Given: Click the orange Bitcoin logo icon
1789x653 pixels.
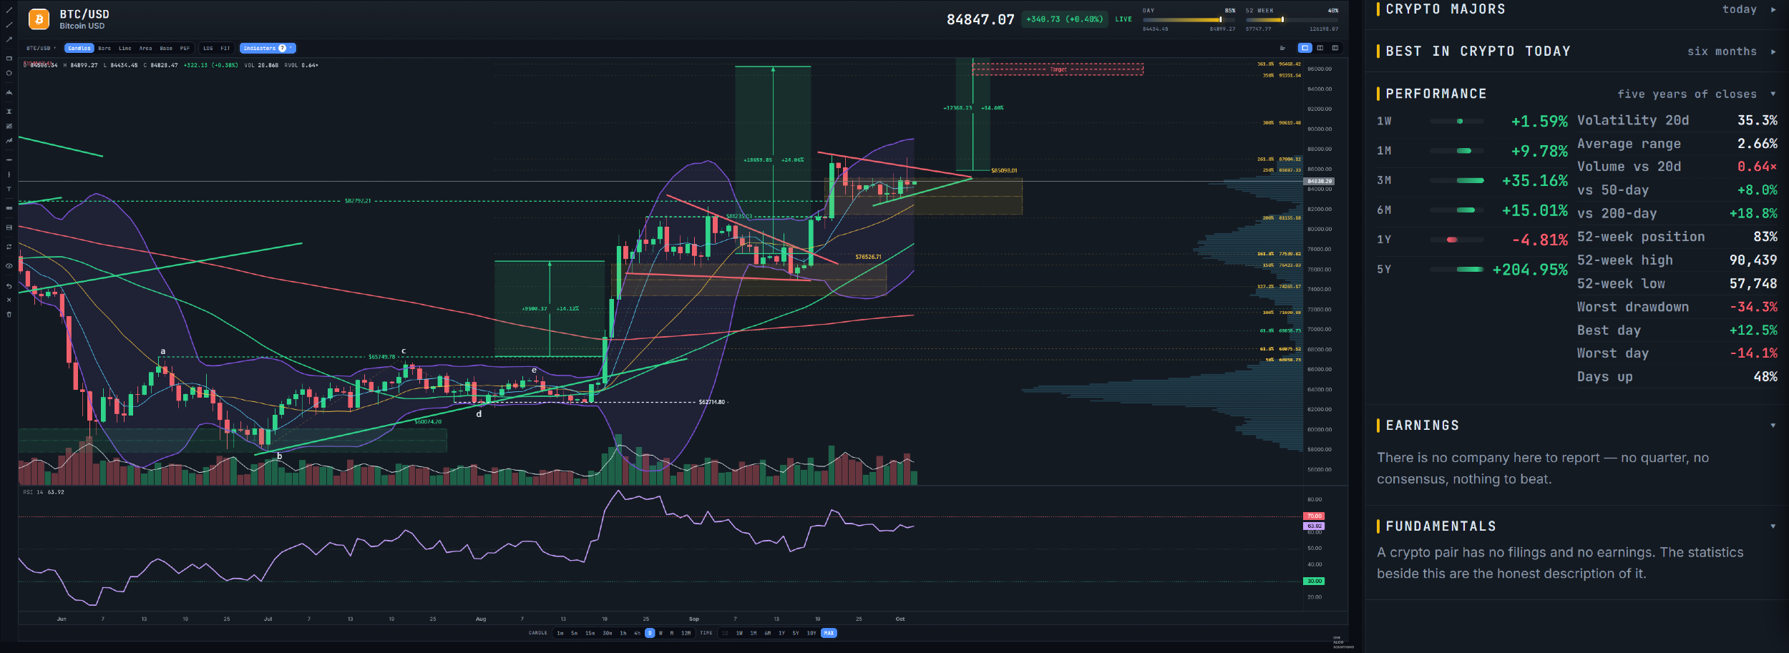Looking at the screenshot, I should click(39, 19).
